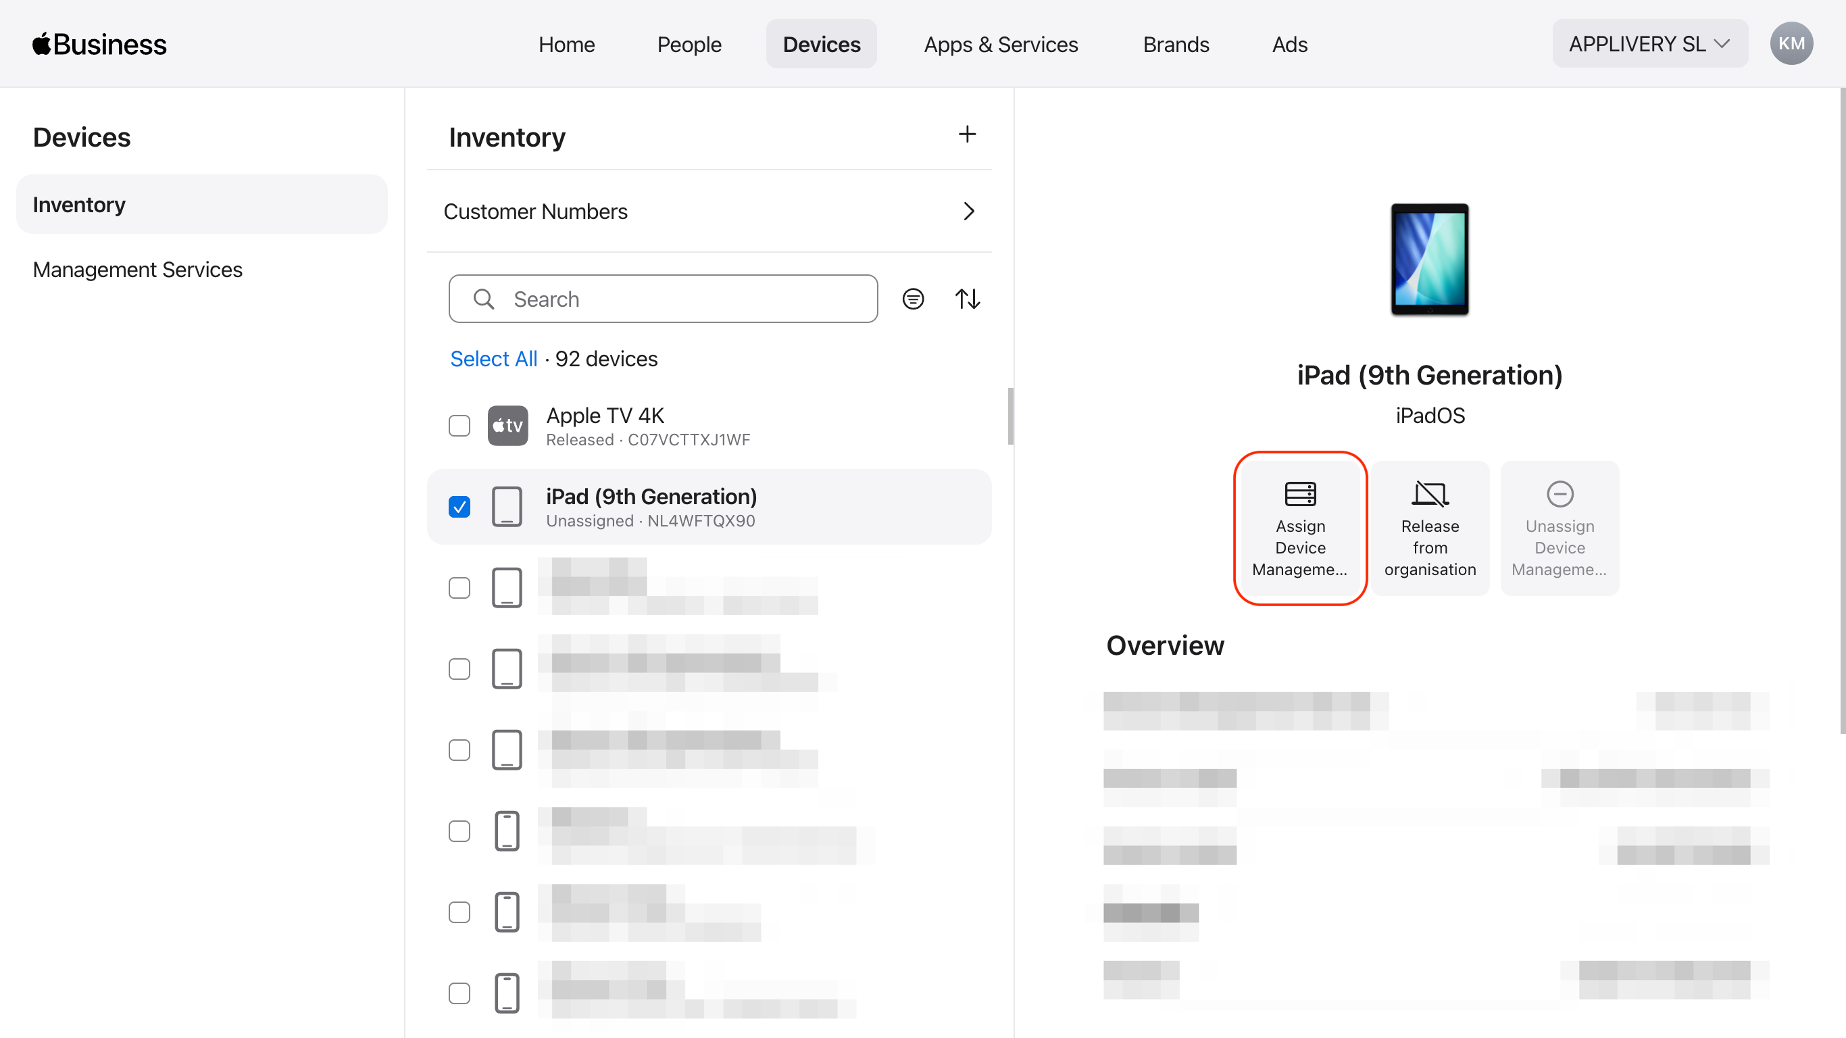Select Inventory in the Devices sidebar
The image size is (1846, 1038).
tap(202, 204)
